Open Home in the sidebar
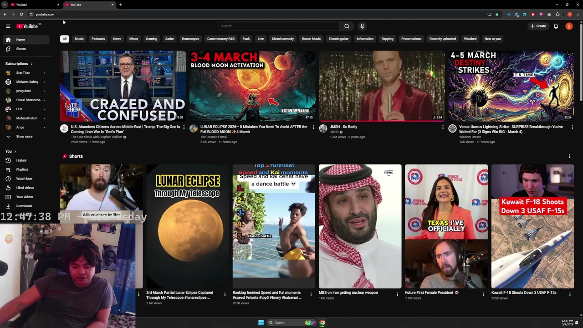This screenshot has width=583, height=328. click(x=25, y=40)
